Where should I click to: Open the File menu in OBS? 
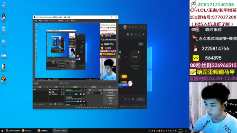[36, 21]
